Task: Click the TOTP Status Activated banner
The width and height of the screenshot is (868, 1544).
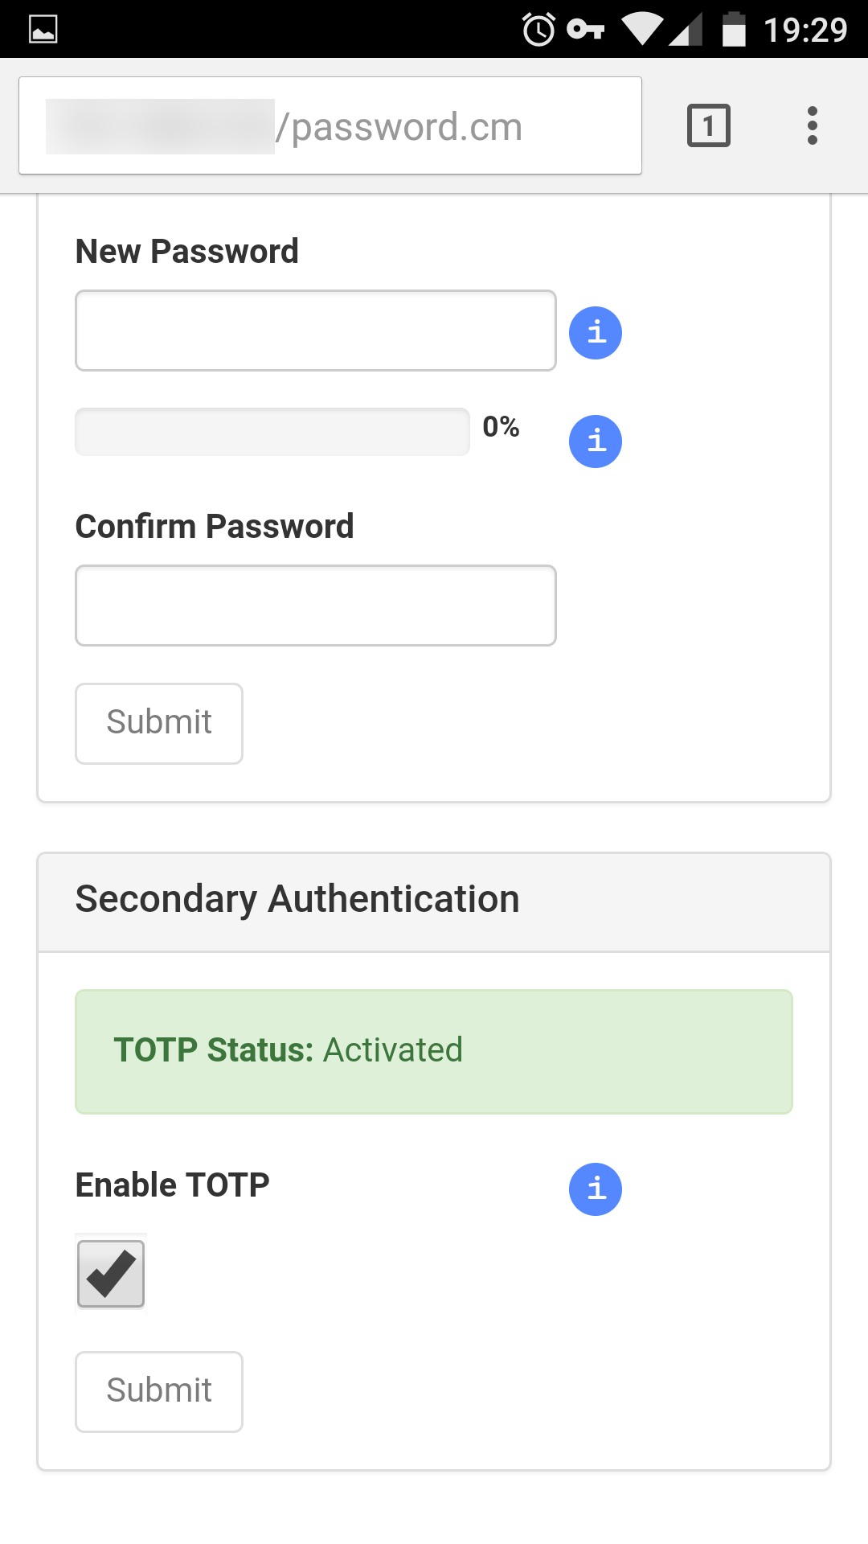Action: [x=434, y=1051]
